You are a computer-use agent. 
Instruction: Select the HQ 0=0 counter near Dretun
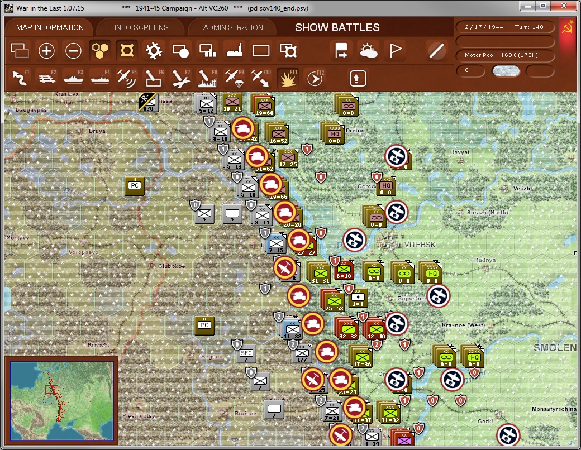[334, 133]
